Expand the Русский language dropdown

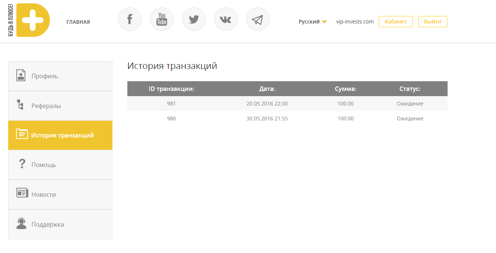coord(312,22)
